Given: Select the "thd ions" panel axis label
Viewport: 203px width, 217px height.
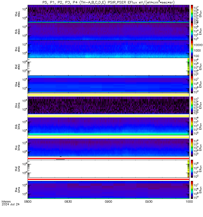Looking at the screenshot, I should point(17,169).
